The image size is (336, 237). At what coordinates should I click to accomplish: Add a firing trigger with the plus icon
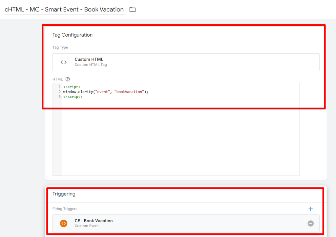(x=310, y=209)
